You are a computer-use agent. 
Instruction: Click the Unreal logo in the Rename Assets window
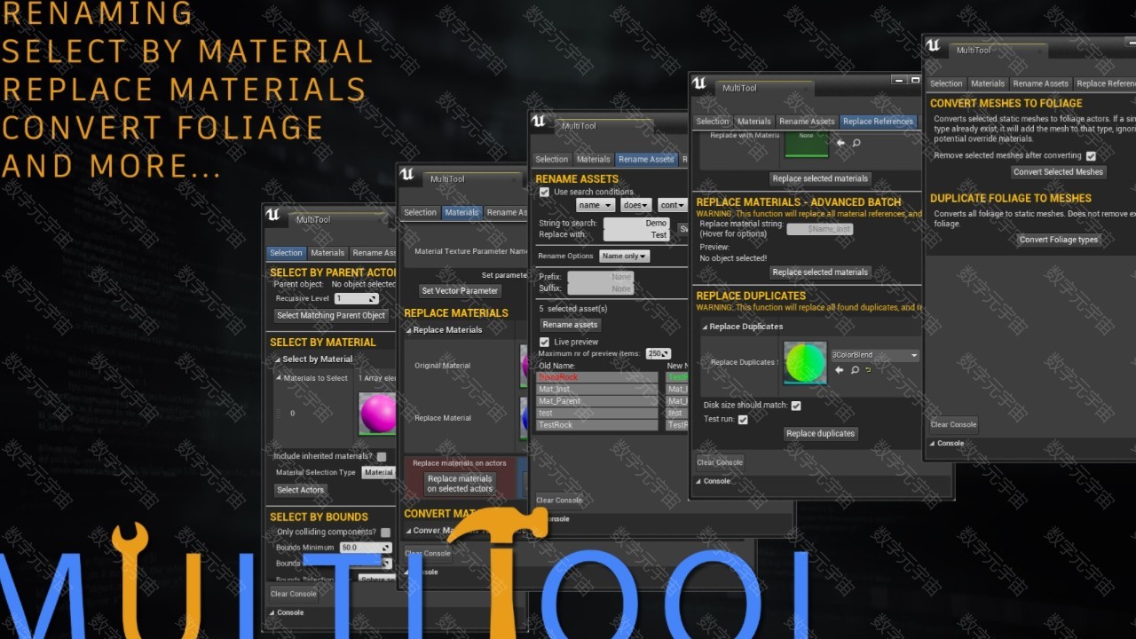tap(539, 122)
